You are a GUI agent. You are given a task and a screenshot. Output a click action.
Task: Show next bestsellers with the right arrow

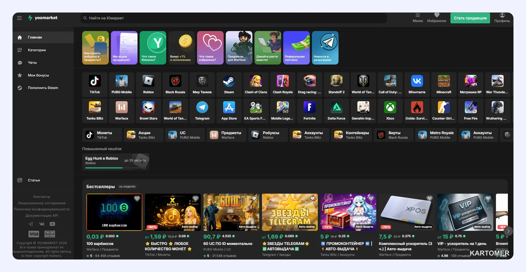509,231
